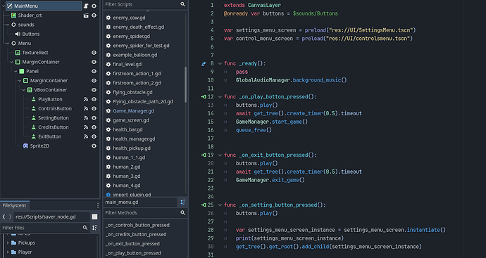Image resolution: width=486 pixels, height=258 pixels.
Task: Click the gear icon beside enemy_cow.gd
Action: pyautogui.click(x=108, y=18)
